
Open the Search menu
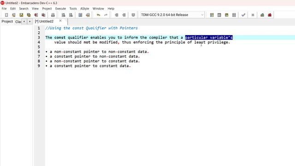click(x=24, y=8)
